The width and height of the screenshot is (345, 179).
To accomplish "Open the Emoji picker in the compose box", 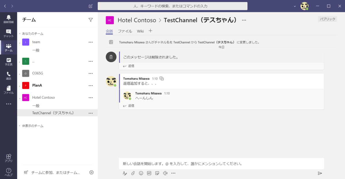I will tap(141, 173).
